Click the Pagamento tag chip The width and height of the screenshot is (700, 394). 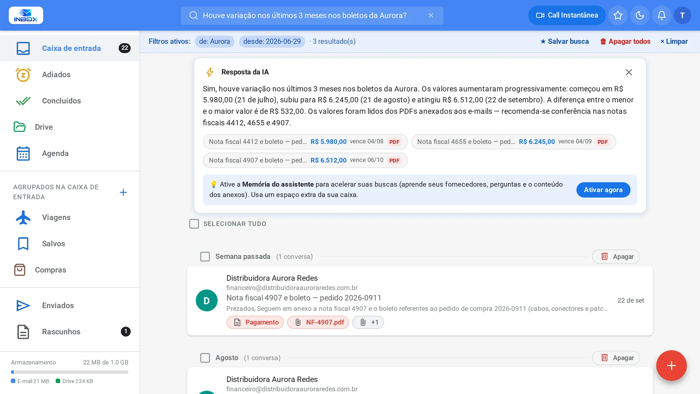click(x=255, y=322)
